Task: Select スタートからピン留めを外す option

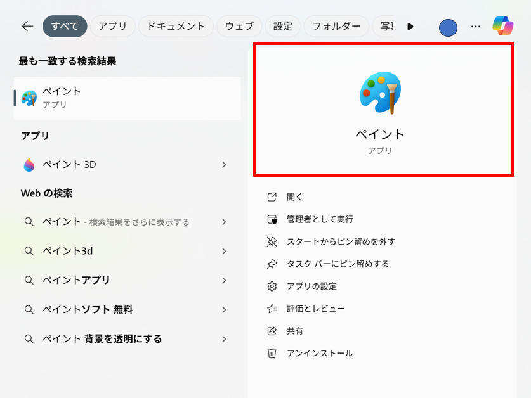Action: pos(341,241)
